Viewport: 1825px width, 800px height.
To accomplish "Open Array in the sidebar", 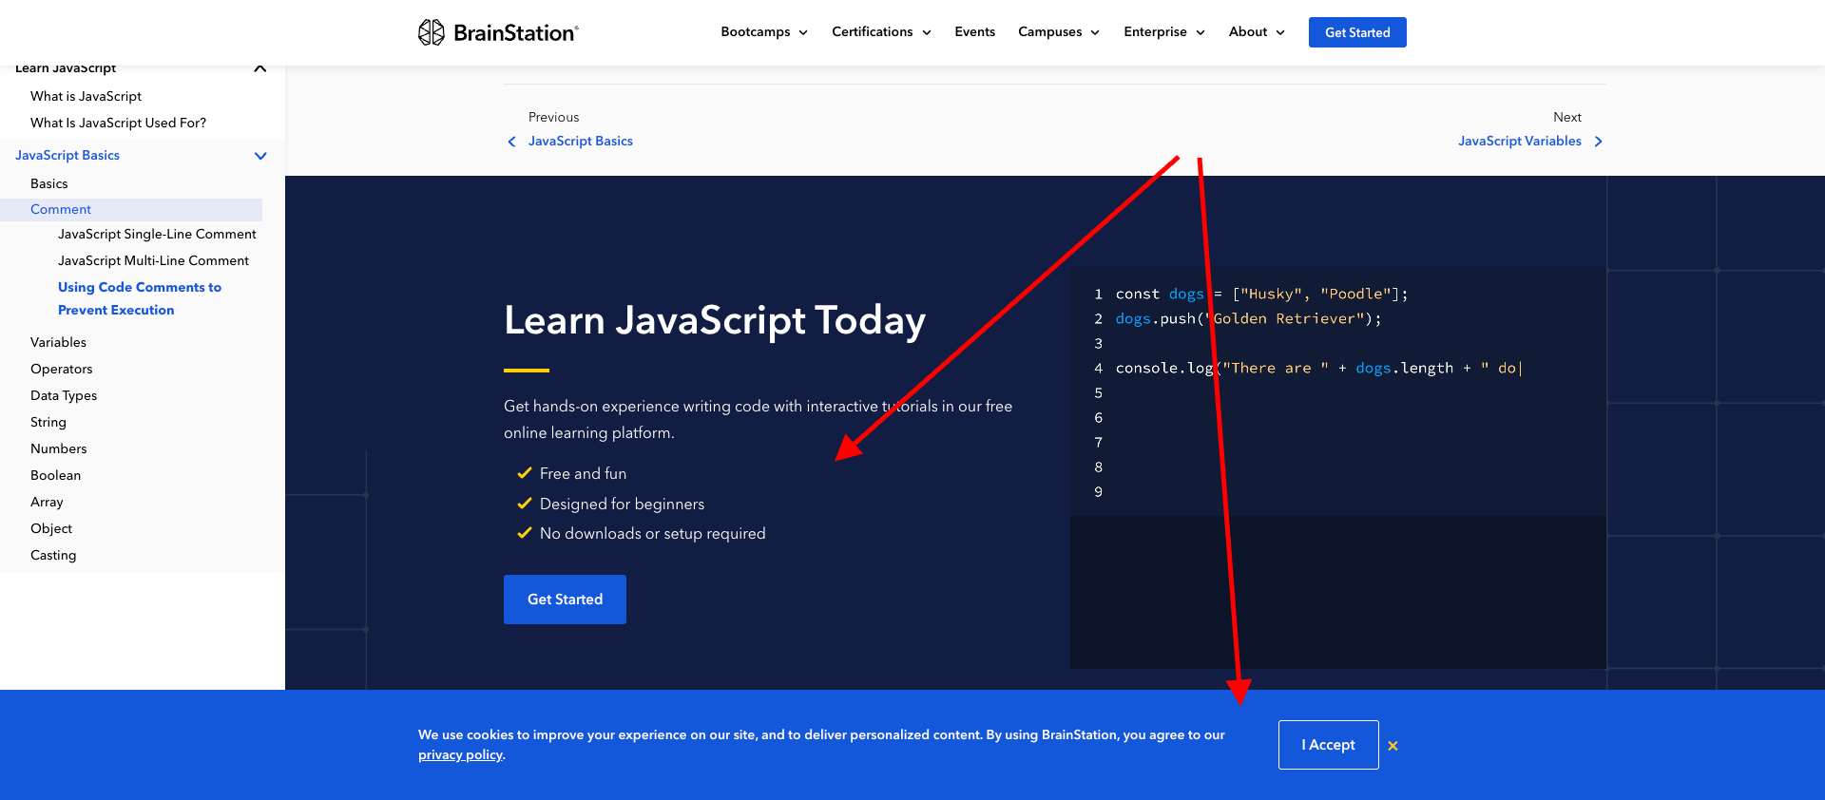I will tap(47, 502).
